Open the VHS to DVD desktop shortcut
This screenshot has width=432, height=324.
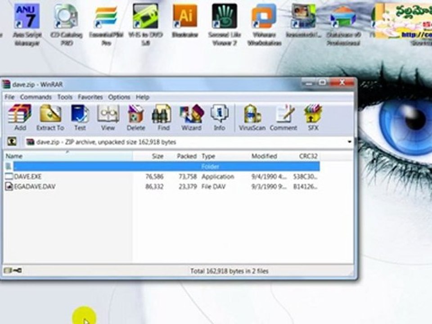[145, 25]
